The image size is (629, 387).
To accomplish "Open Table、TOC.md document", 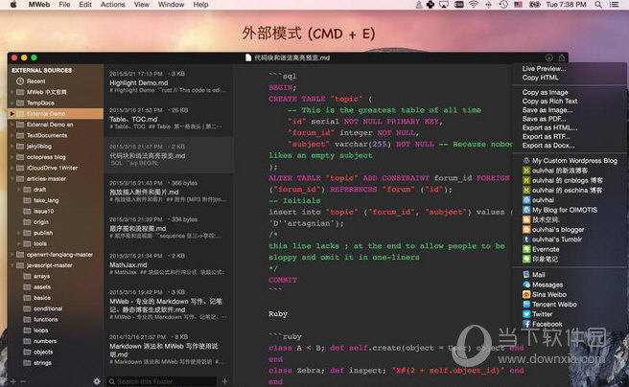I will [169, 119].
